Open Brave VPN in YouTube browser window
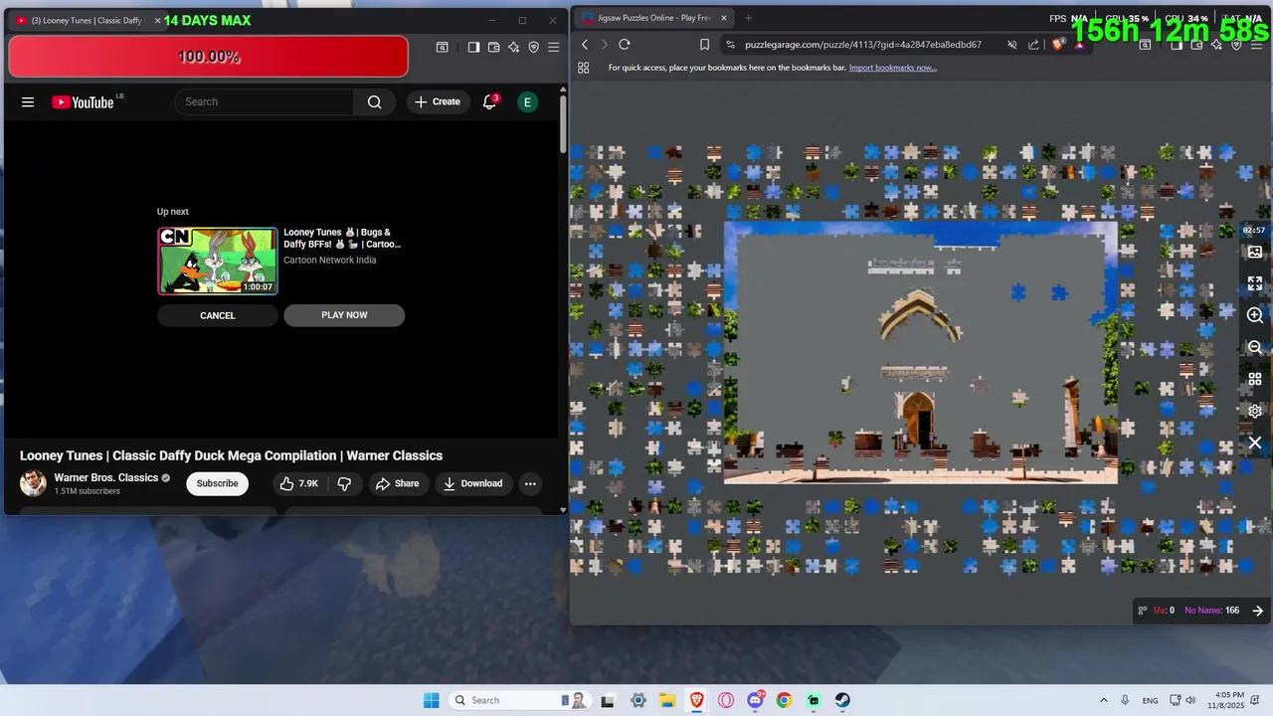The image size is (1273, 716). [534, 47]
